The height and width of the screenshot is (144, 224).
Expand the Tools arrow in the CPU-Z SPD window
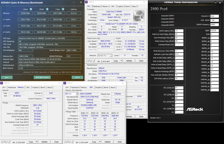tap(100, 142)
